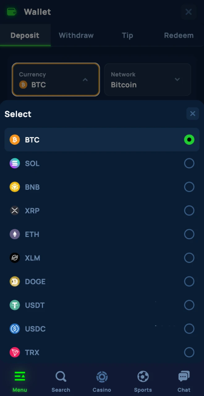Click the Tron TRX coin icon
This screenshot has height=396, width=204.
tap(15, 352)
